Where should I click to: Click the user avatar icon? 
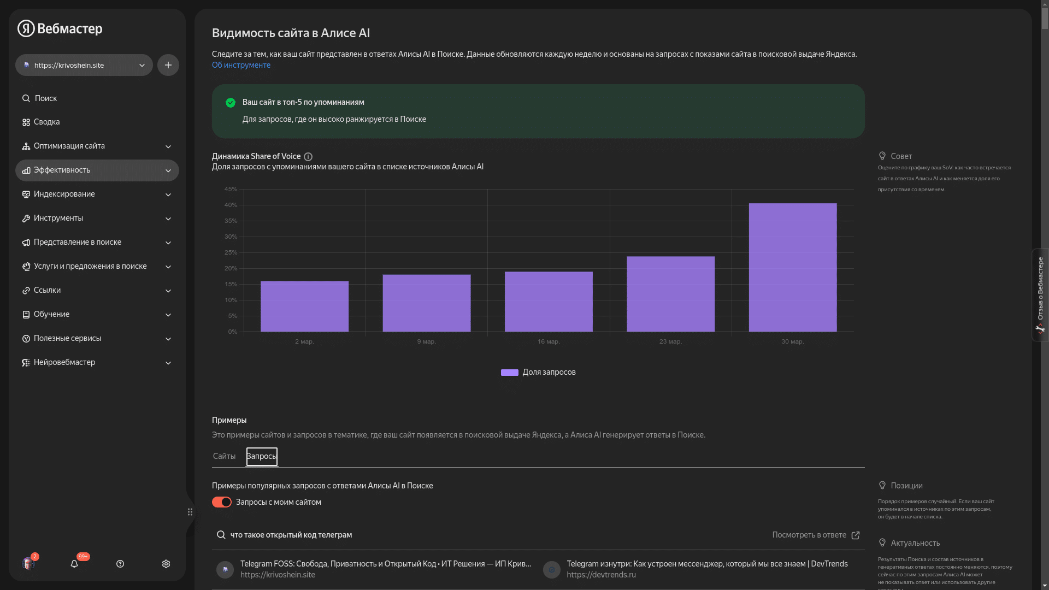[28, 564]
